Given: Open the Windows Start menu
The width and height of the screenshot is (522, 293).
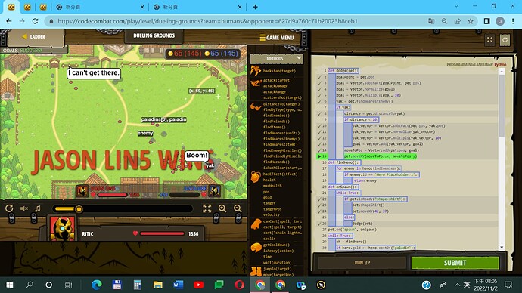Looking at the screenshot, I should point(10,285).
